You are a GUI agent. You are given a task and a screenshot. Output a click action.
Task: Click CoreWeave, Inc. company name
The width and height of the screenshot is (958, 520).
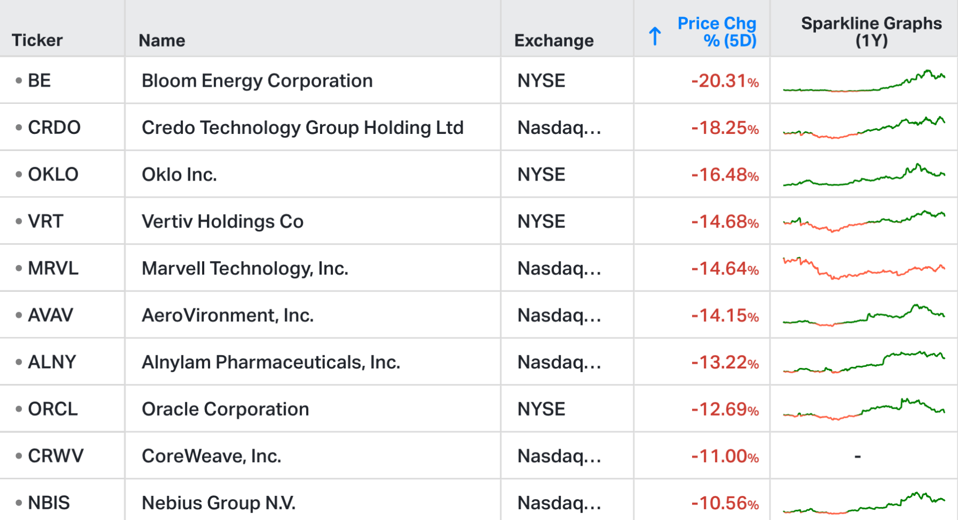coord(211,456)
